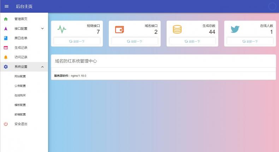
Task: Click the 短链接口 card label
Action: point(94,26)
